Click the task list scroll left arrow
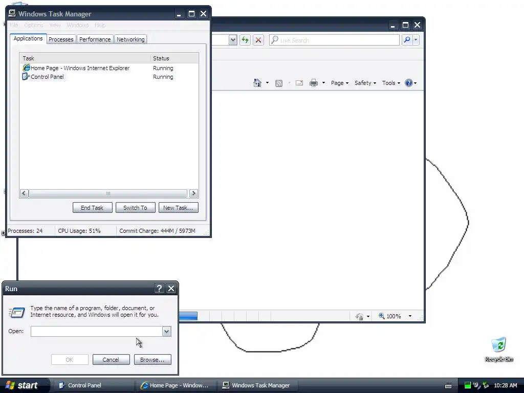Image resolution: width=524 pixels, height=393 pixels. [25, 193]
